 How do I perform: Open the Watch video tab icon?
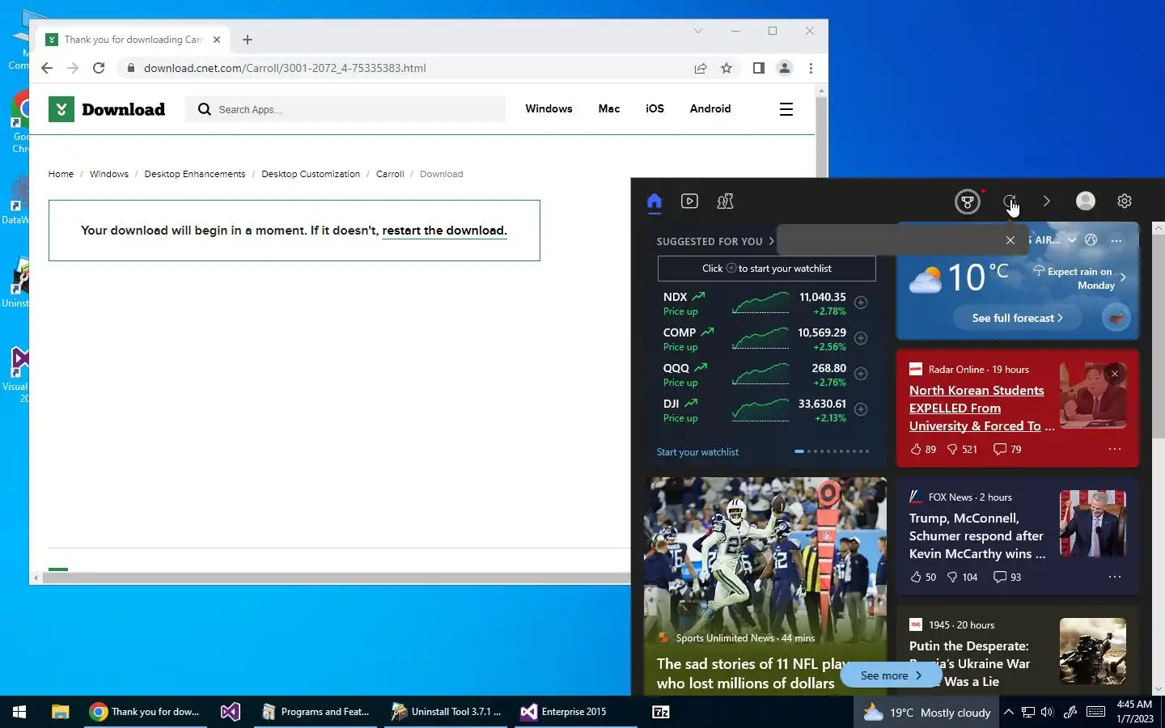point(689,201)
